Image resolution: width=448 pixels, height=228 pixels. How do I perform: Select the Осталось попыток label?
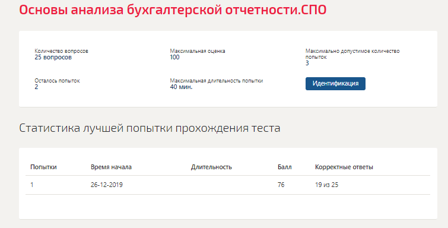point(57,81)
